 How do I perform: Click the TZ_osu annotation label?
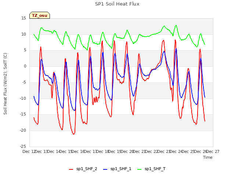(x=40, y=15)
